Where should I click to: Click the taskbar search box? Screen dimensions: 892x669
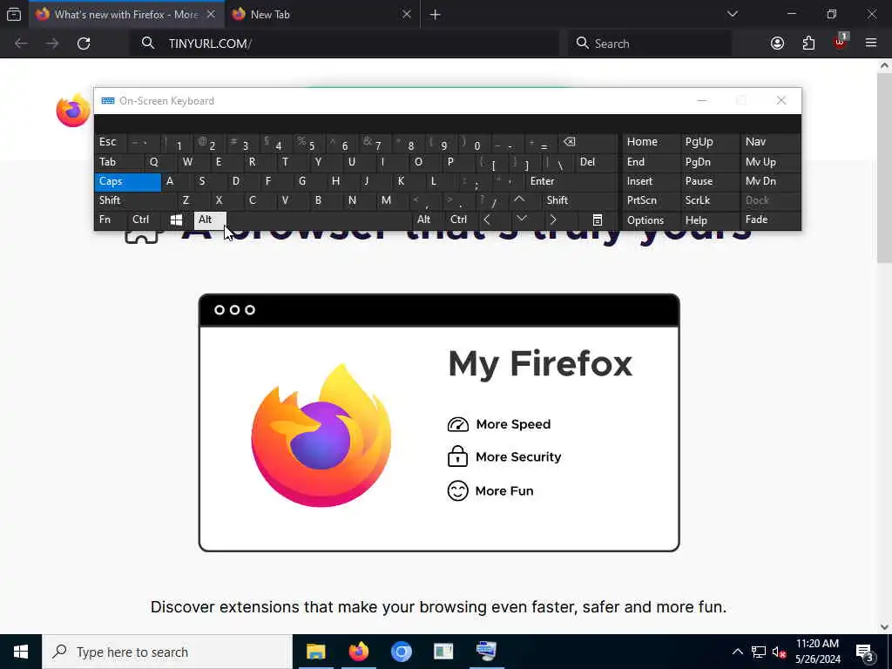(x=167, y=652)
